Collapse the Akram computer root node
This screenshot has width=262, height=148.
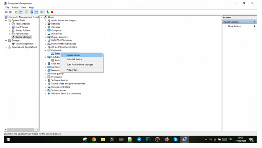[x=42, y=17]
